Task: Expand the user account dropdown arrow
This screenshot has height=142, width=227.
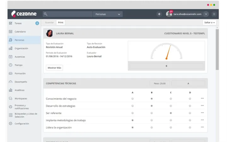Action: click(x=206, y=14)
